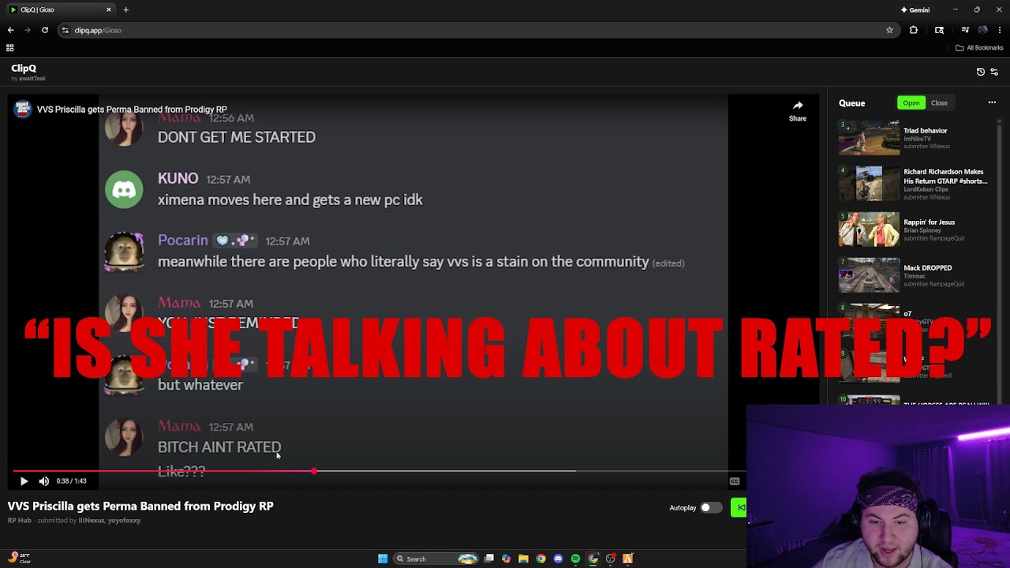
Task: Open the media controls music icon
Action: coord(965,30)
